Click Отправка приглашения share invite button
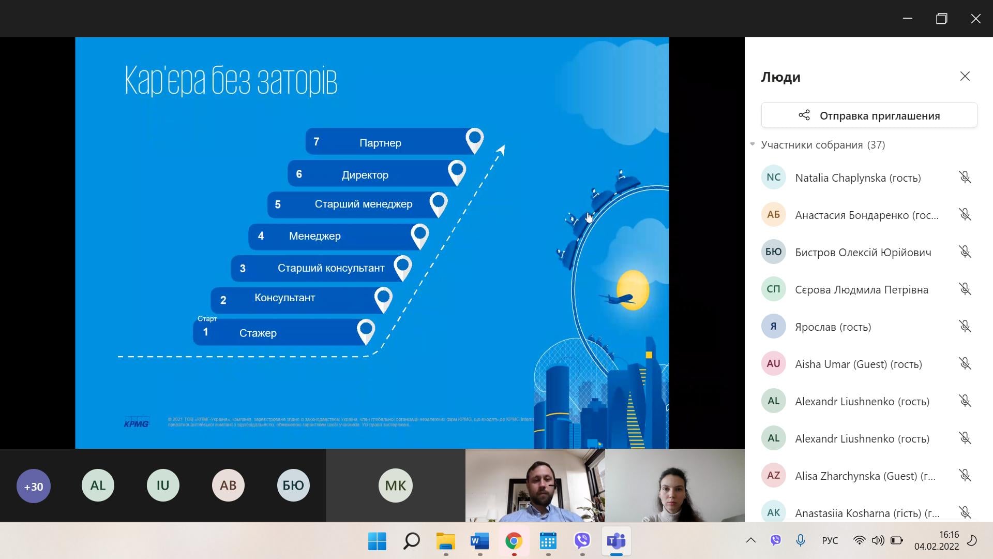The image size is (993, 559). point(869,115)
